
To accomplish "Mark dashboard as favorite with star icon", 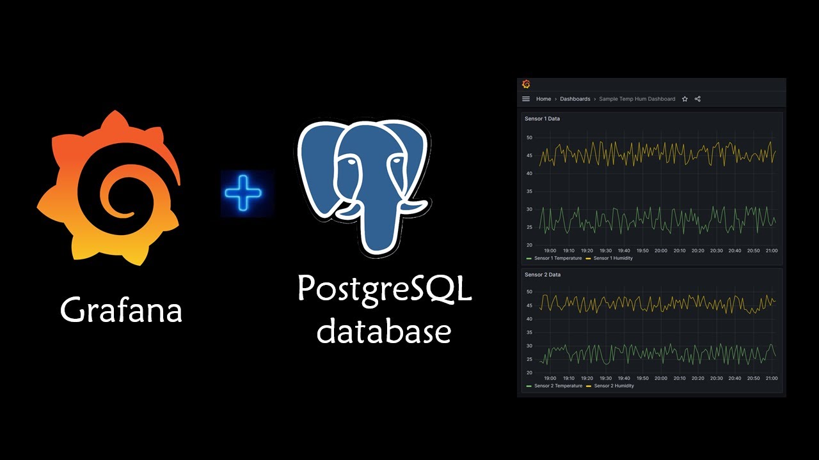I will pos(685,99).
